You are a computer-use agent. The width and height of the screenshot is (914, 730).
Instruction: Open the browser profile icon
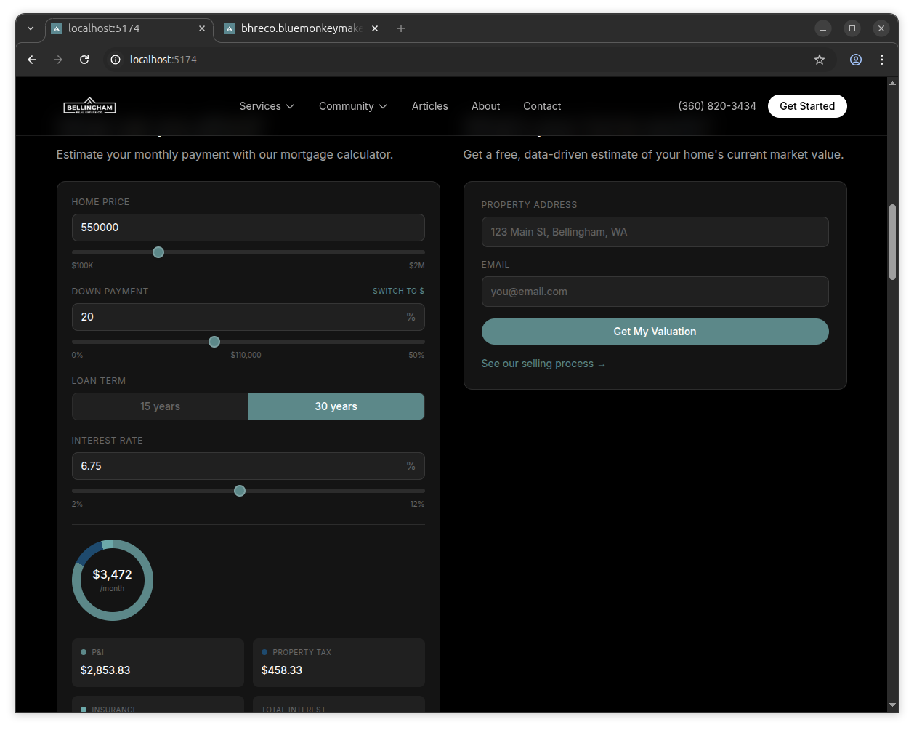tap(856, 60)
